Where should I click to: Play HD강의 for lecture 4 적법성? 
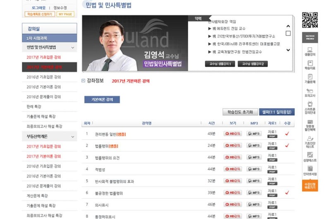pos(233,169)
